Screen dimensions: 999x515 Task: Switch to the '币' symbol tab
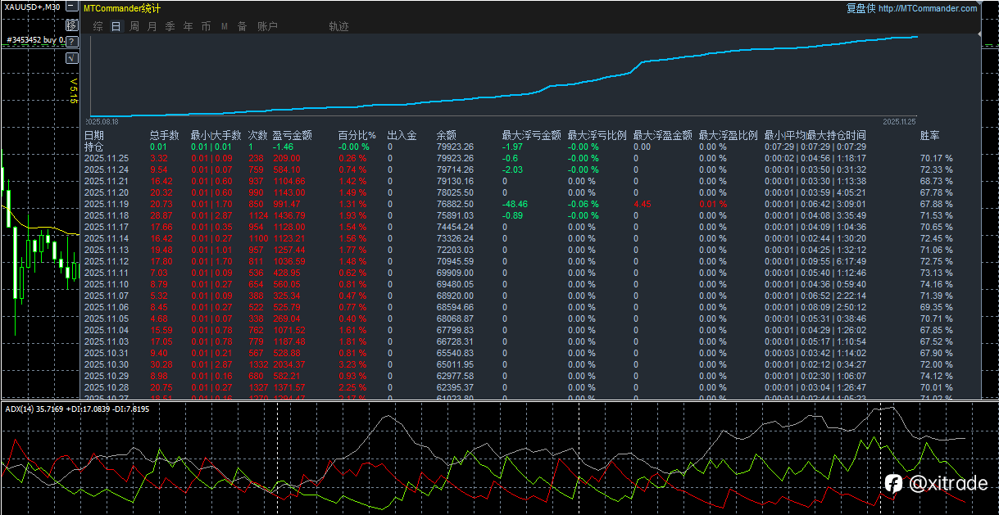pyautogui.click(x=206, y=26)
